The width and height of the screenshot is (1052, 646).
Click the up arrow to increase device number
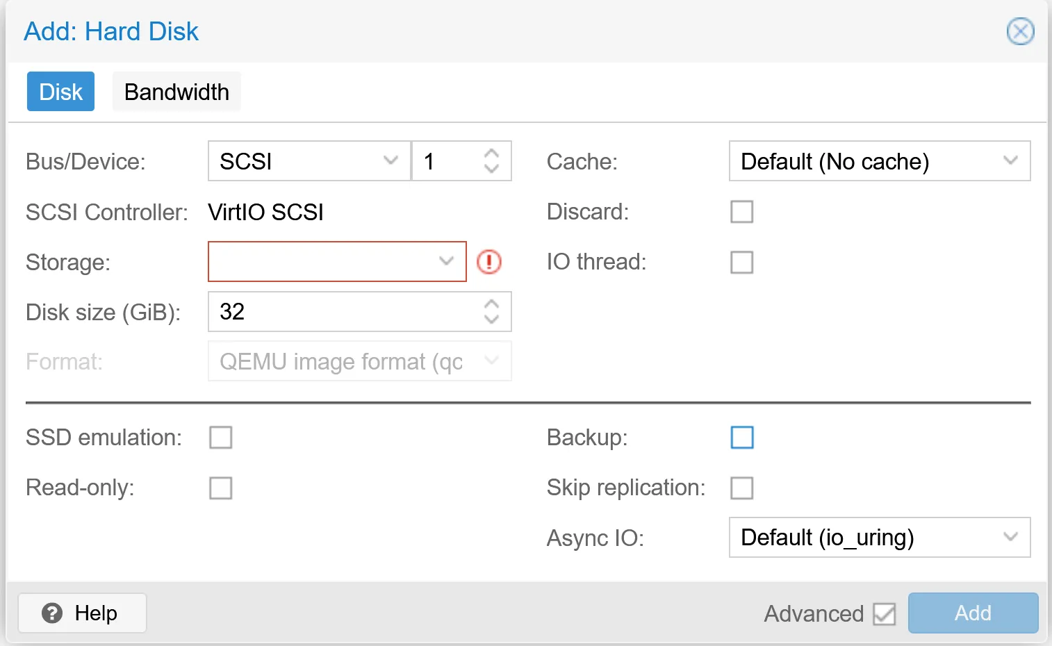click(x=491, y=154)
